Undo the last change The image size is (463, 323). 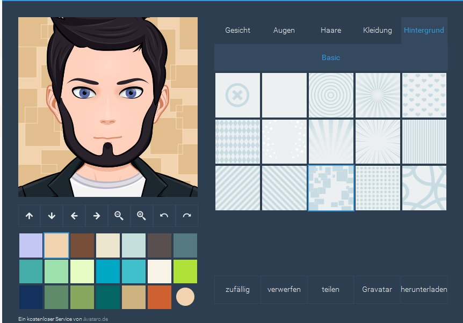pyautogui.click(x=164, y=216)
